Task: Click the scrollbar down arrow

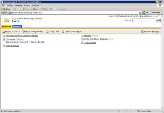Action: [x=162, y=108]
